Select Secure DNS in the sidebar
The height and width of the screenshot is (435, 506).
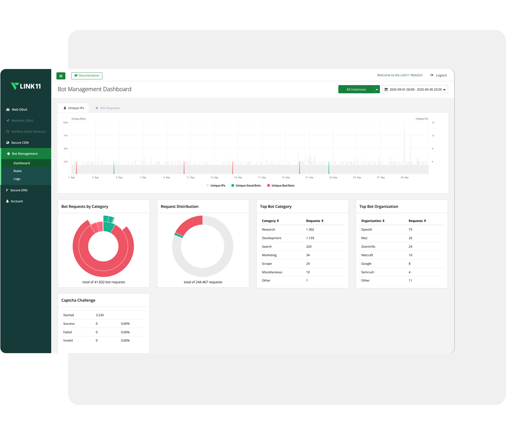tap(19, 190)
